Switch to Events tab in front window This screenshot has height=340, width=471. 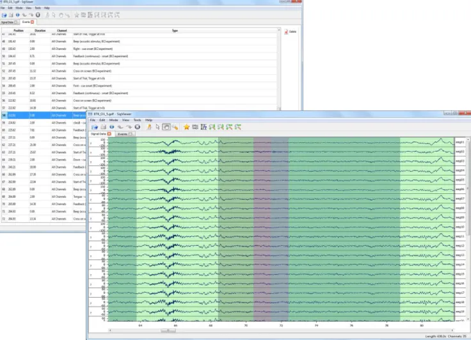tap(125, 134)
